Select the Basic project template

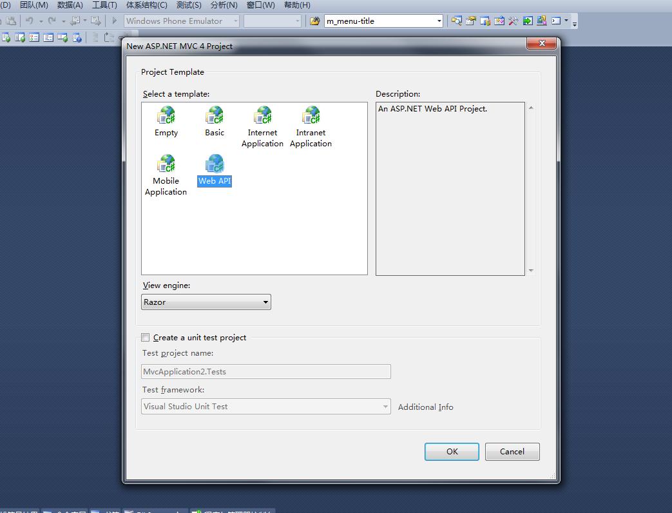click(215, 122)
